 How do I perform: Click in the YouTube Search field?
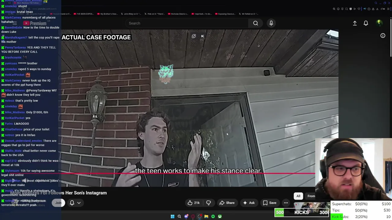187,23
